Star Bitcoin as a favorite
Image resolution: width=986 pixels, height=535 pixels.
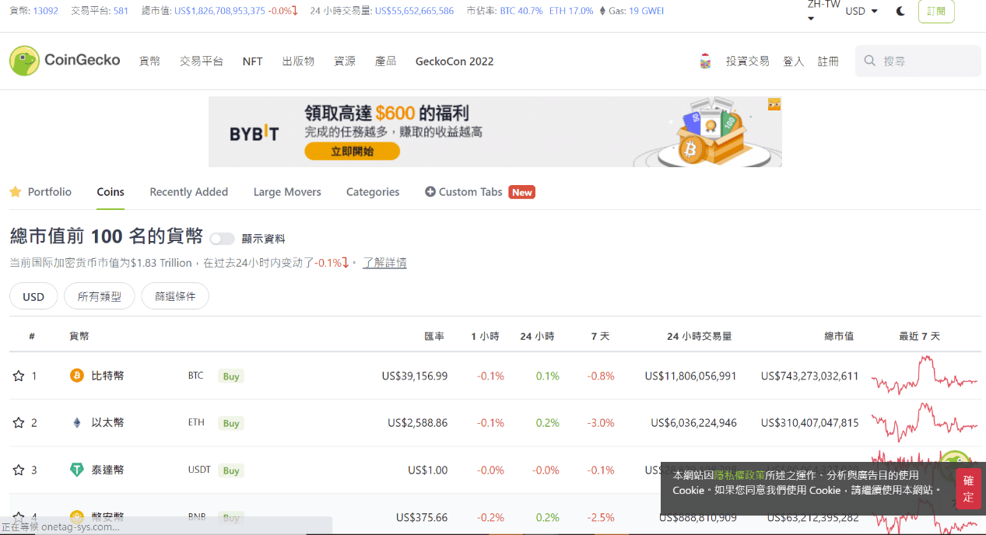17,375
